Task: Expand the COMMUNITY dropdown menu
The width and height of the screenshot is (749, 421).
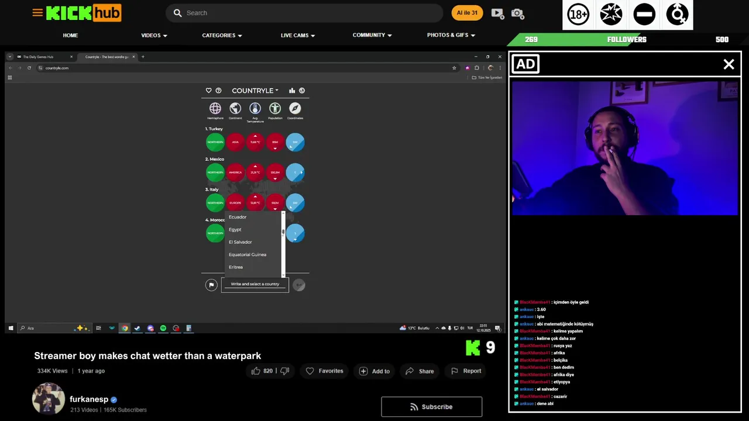Action: (372, 35)
